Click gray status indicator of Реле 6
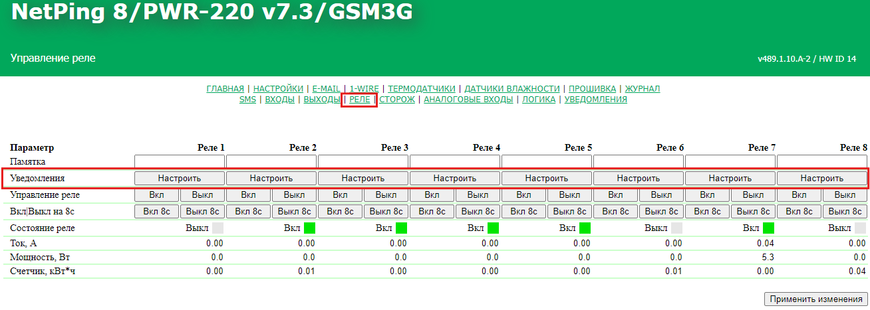This screenshot has width=870, height=310. pyautogui.click(x=677, y=228)
